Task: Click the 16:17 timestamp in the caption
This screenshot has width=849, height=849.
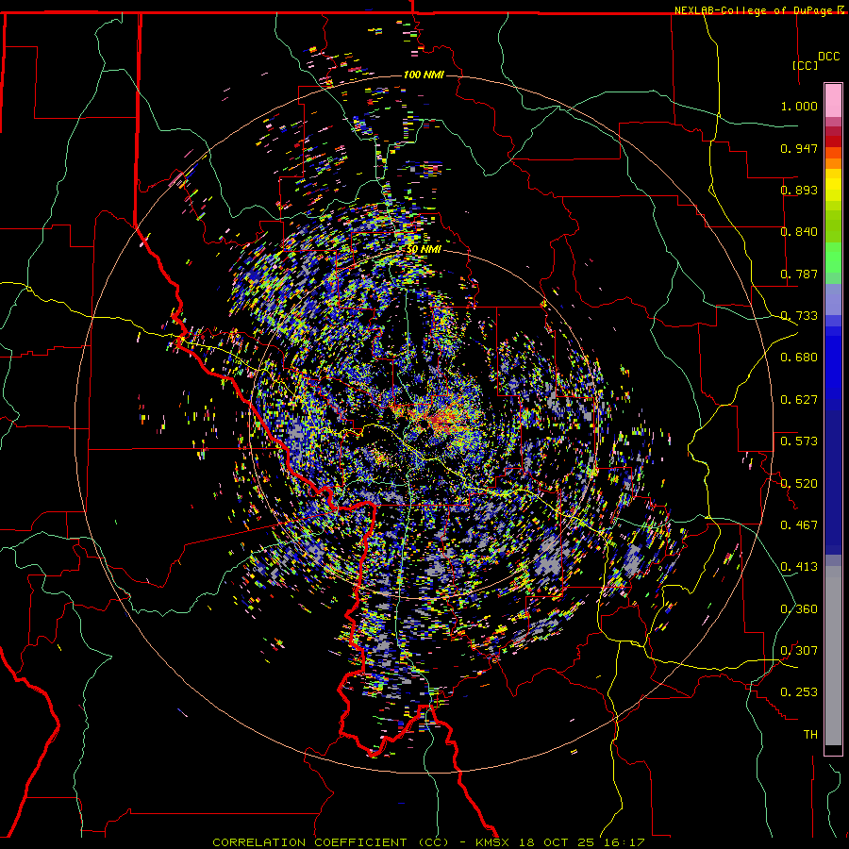Action: click(624, 842)
